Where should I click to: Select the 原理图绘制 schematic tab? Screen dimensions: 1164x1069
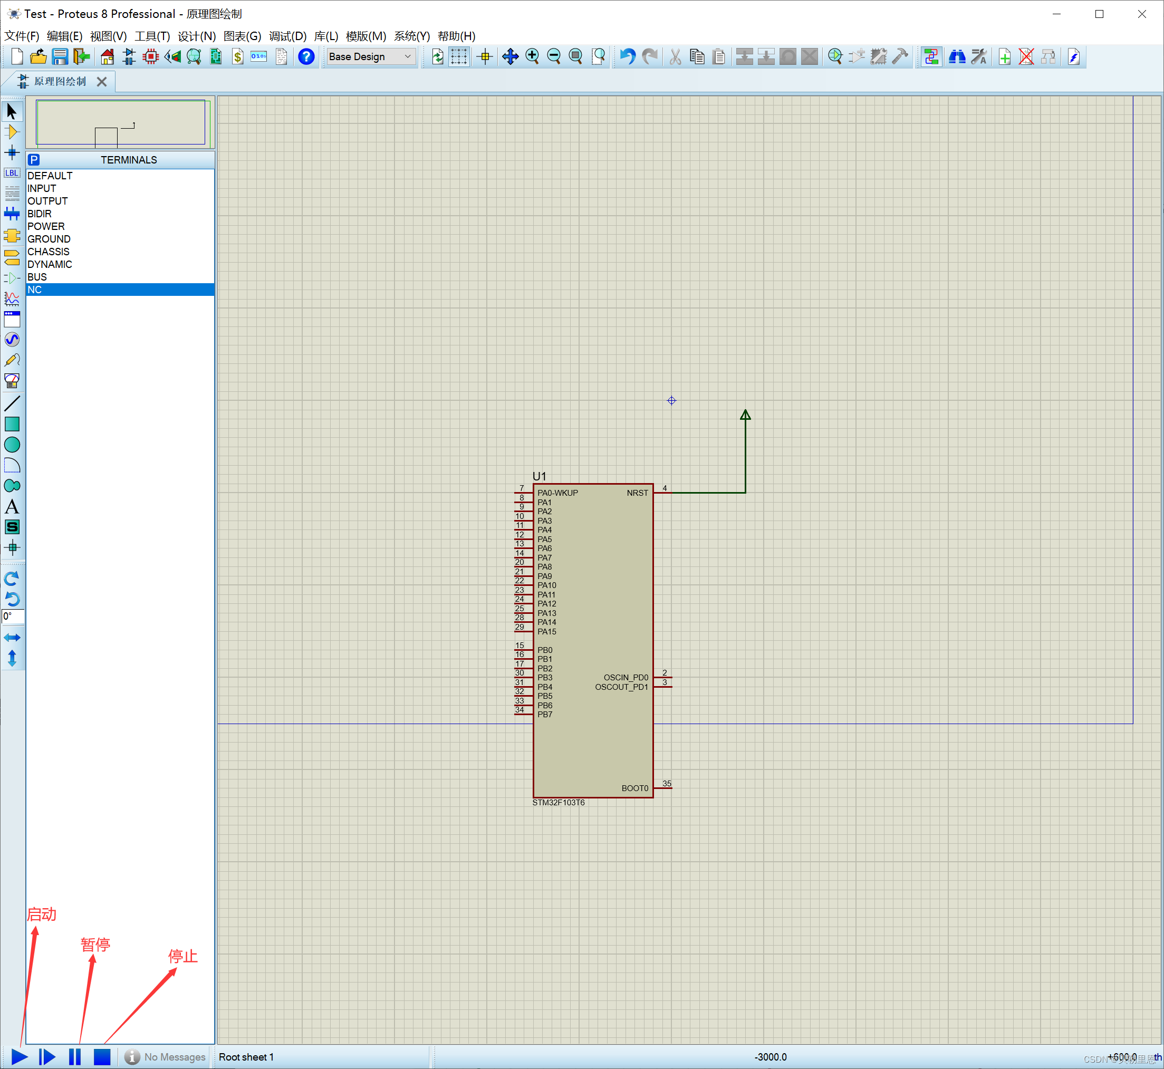[x=59, y=82]
